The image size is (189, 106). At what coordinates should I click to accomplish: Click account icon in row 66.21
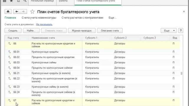[9, 73]
